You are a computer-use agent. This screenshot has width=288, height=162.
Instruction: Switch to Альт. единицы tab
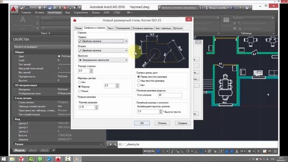[x=163, y=28]
